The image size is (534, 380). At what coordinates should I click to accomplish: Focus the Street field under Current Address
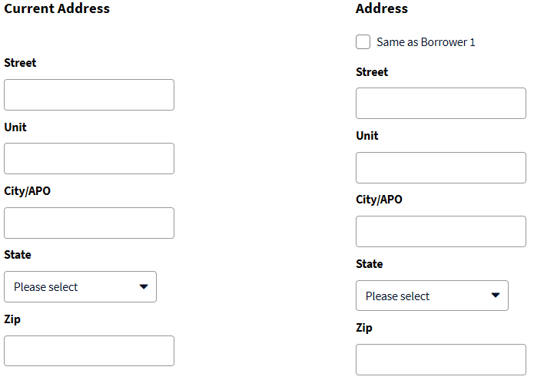(x=89, y=95)
